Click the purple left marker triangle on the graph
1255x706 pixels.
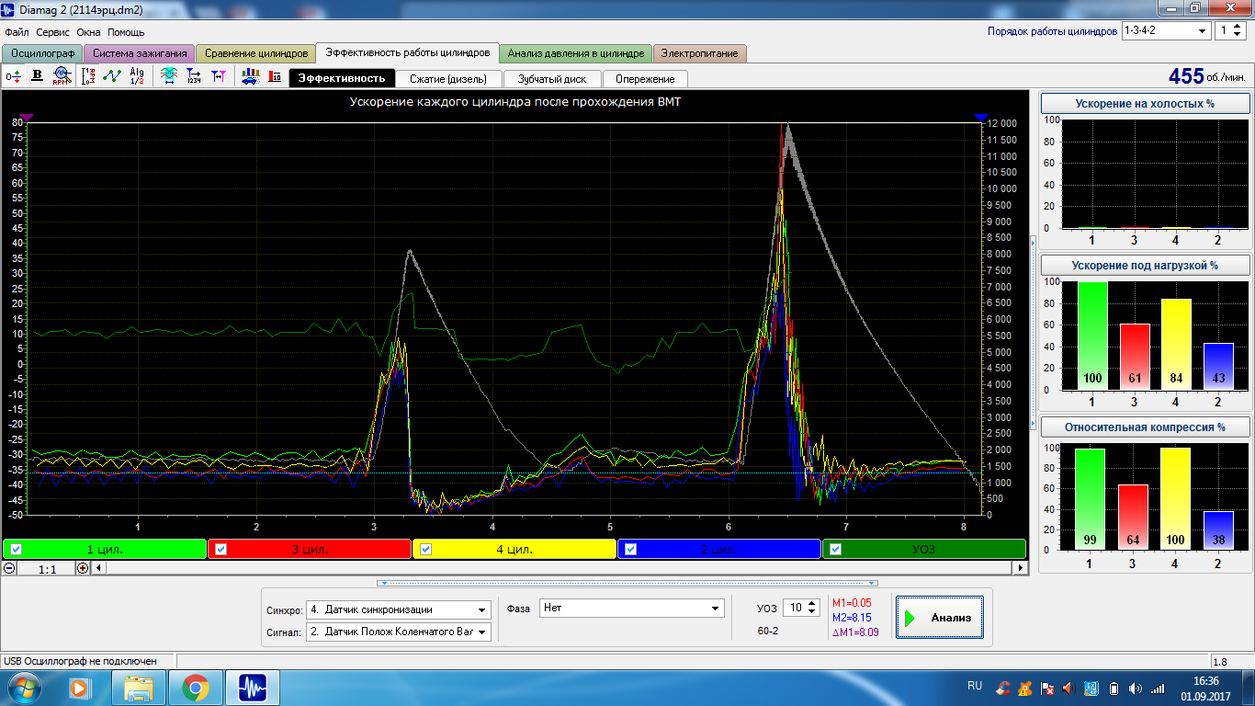coord(27,118)
